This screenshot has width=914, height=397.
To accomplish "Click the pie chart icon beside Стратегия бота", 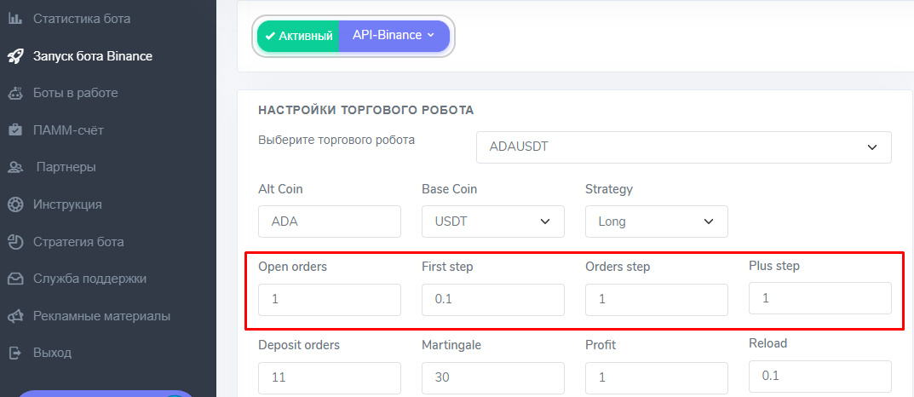I will click(15, 241).
